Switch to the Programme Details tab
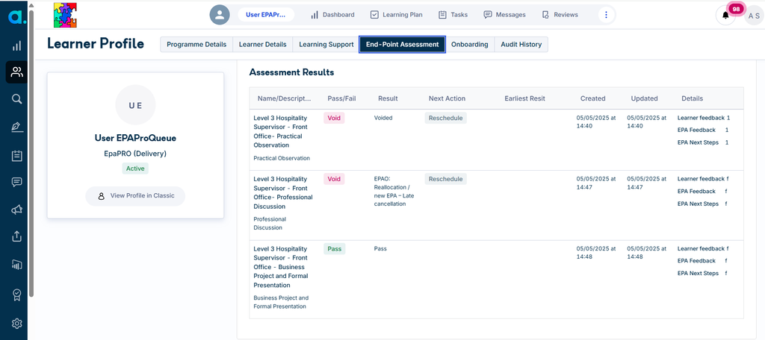 point(196,44)
